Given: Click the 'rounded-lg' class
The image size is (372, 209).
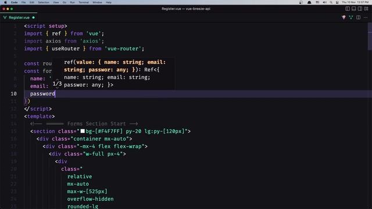Looking at the screenshot, I should click(83, 207).
